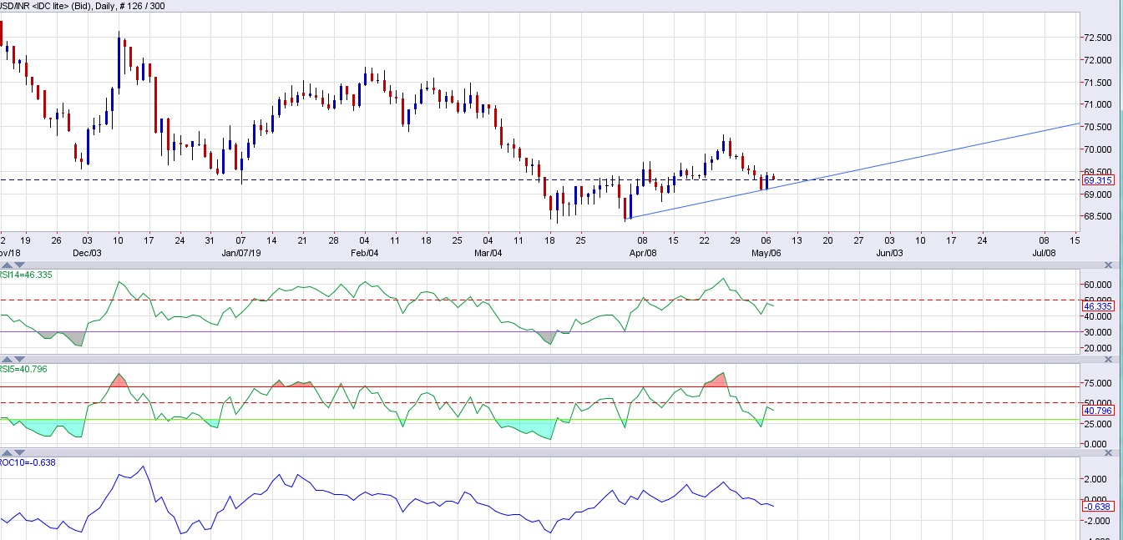This screenshot has width=1123, height=540.
Task: Click the Jul/08 date on time axis
Action: [x=1044, y=253]
